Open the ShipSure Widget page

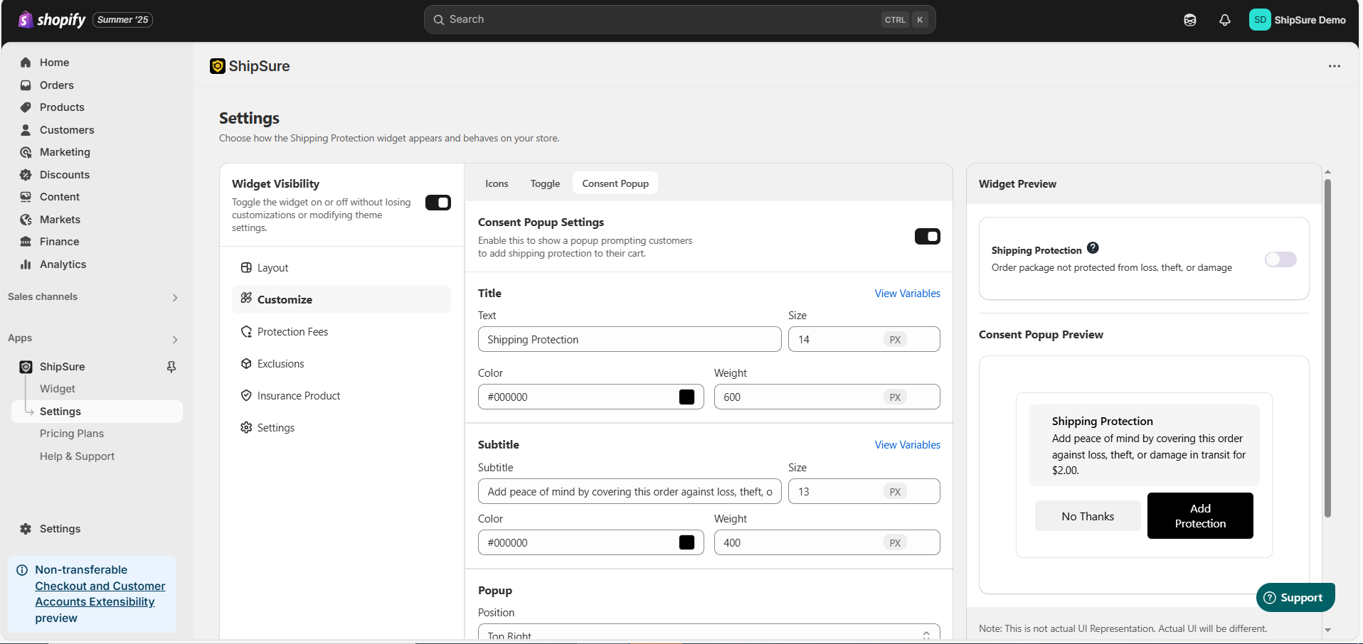click(58, 389)
